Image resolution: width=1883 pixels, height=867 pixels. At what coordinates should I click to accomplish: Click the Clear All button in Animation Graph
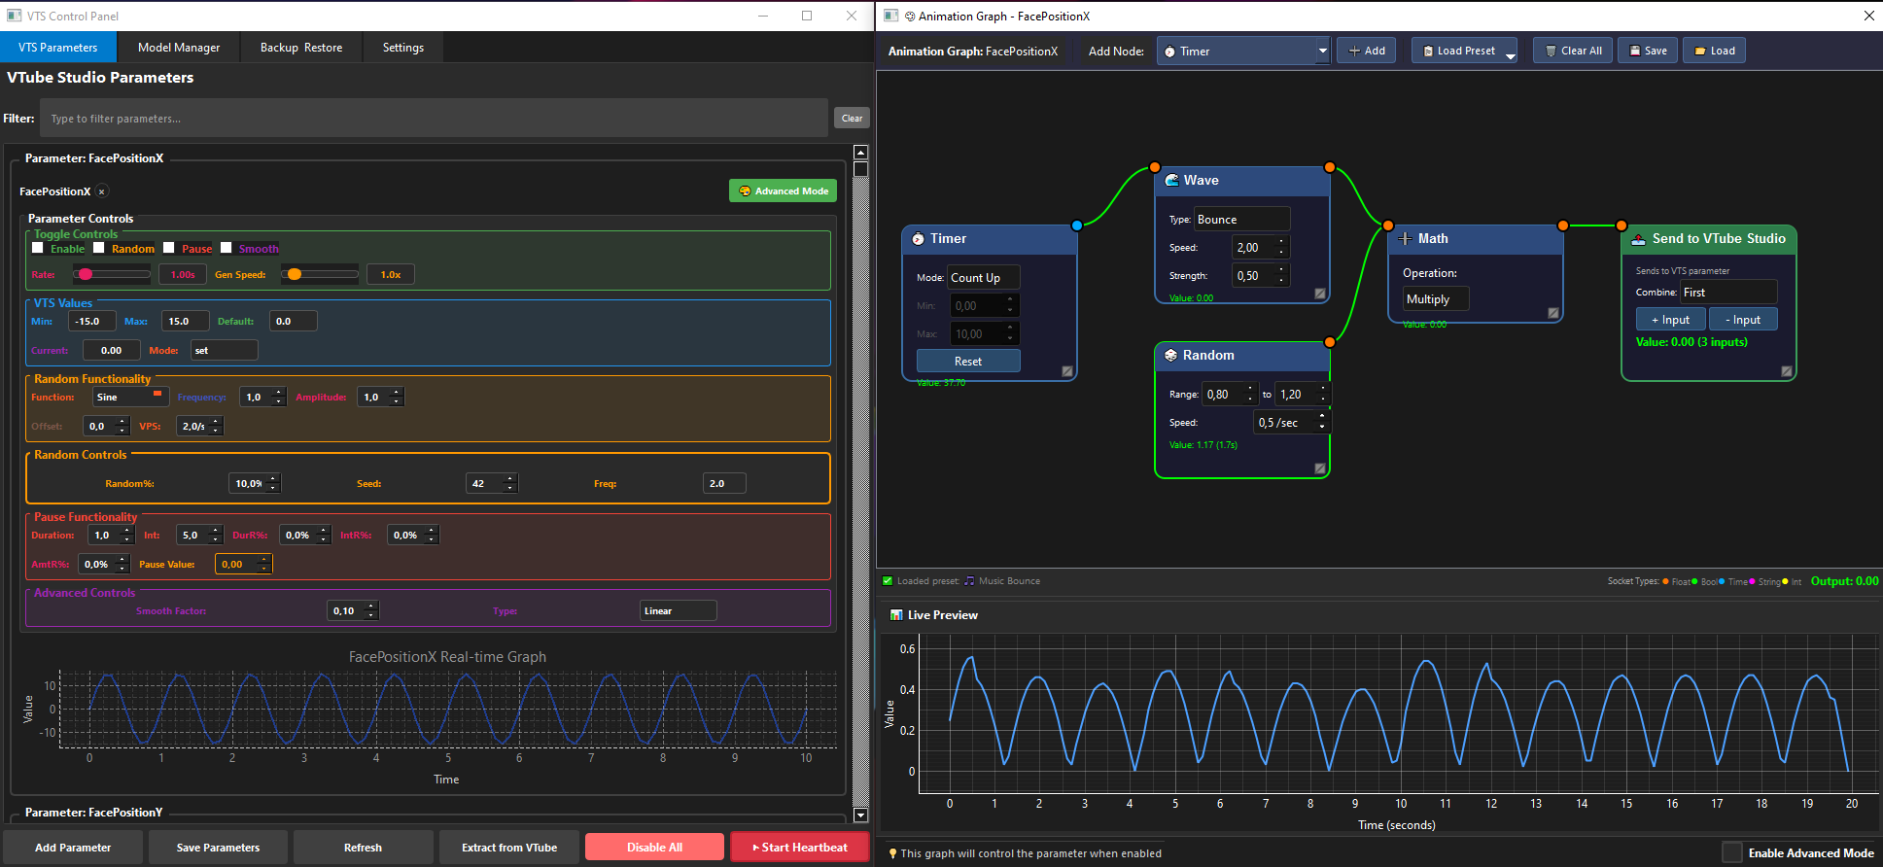click(x=1573, y=51)
